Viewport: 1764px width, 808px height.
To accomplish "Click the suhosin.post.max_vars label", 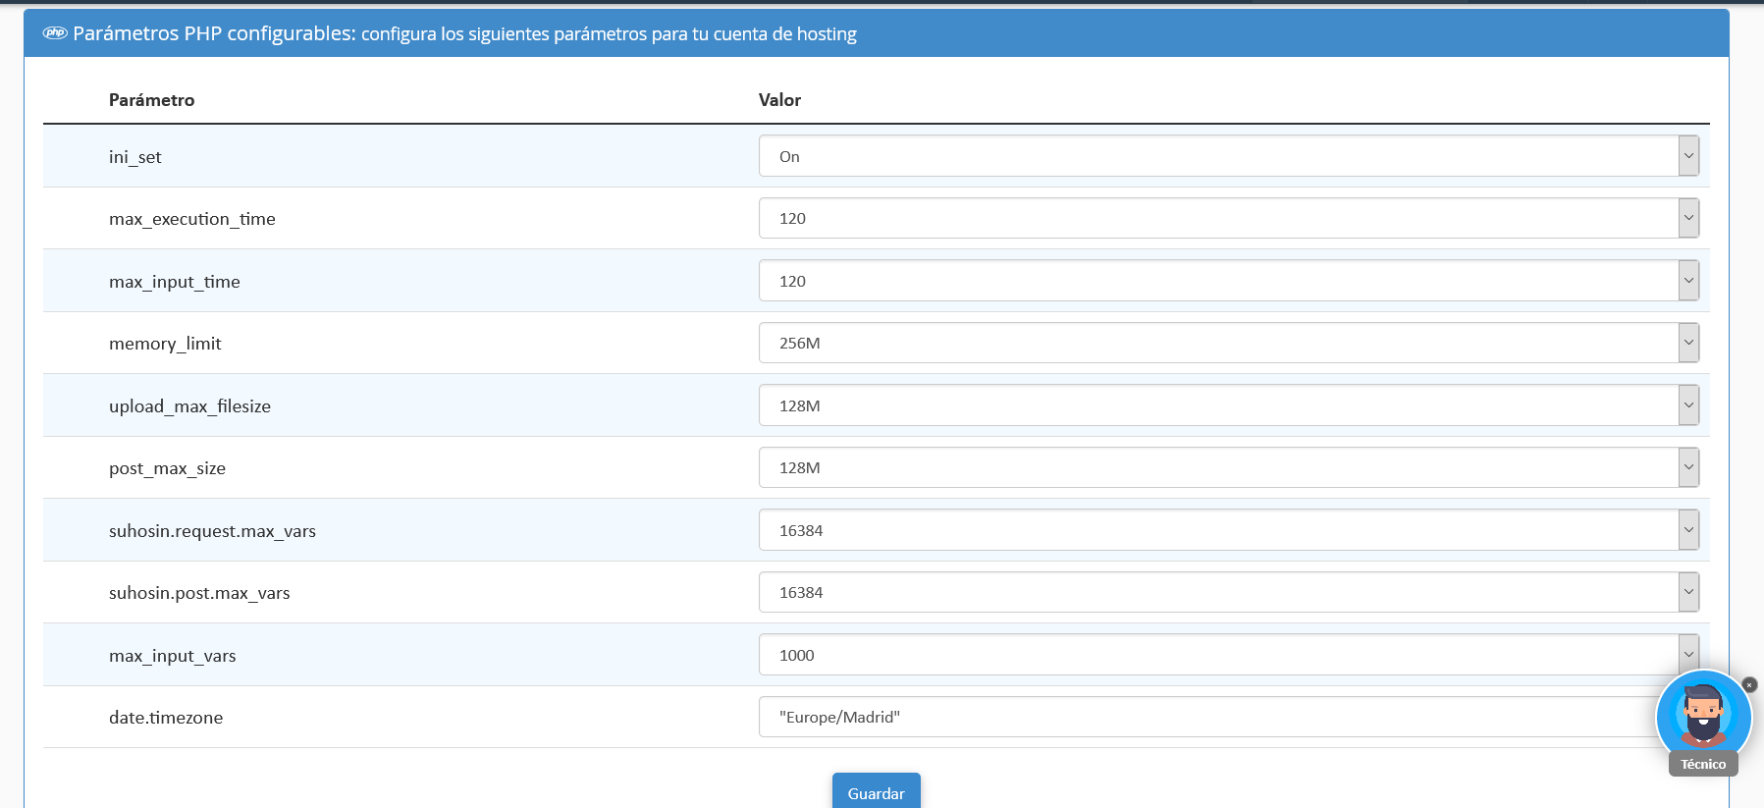I will point(199,593).
